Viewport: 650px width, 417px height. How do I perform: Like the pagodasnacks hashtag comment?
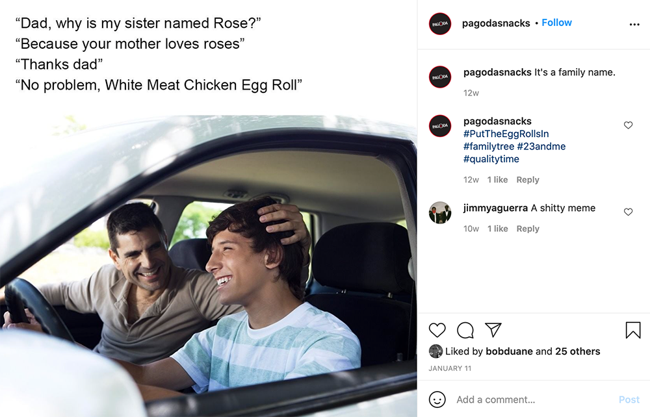pos(628,125)
